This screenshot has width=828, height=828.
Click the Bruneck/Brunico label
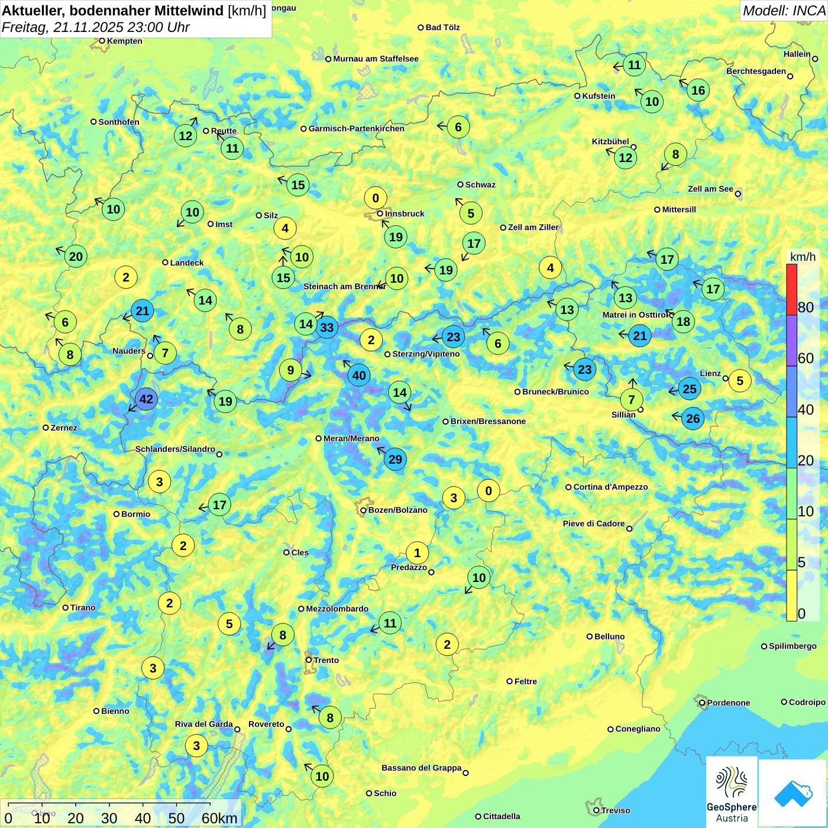pos(555,392)
